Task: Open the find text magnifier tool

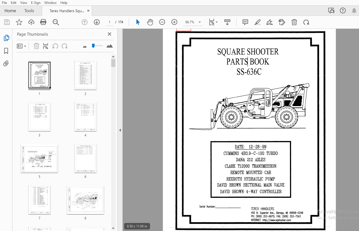Action: 56,22
